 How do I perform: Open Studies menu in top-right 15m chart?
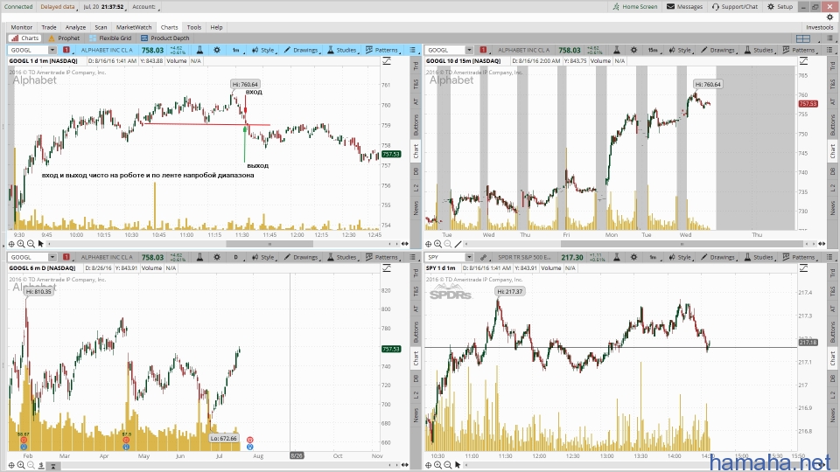pyautogui.click(x=759, y=50)
